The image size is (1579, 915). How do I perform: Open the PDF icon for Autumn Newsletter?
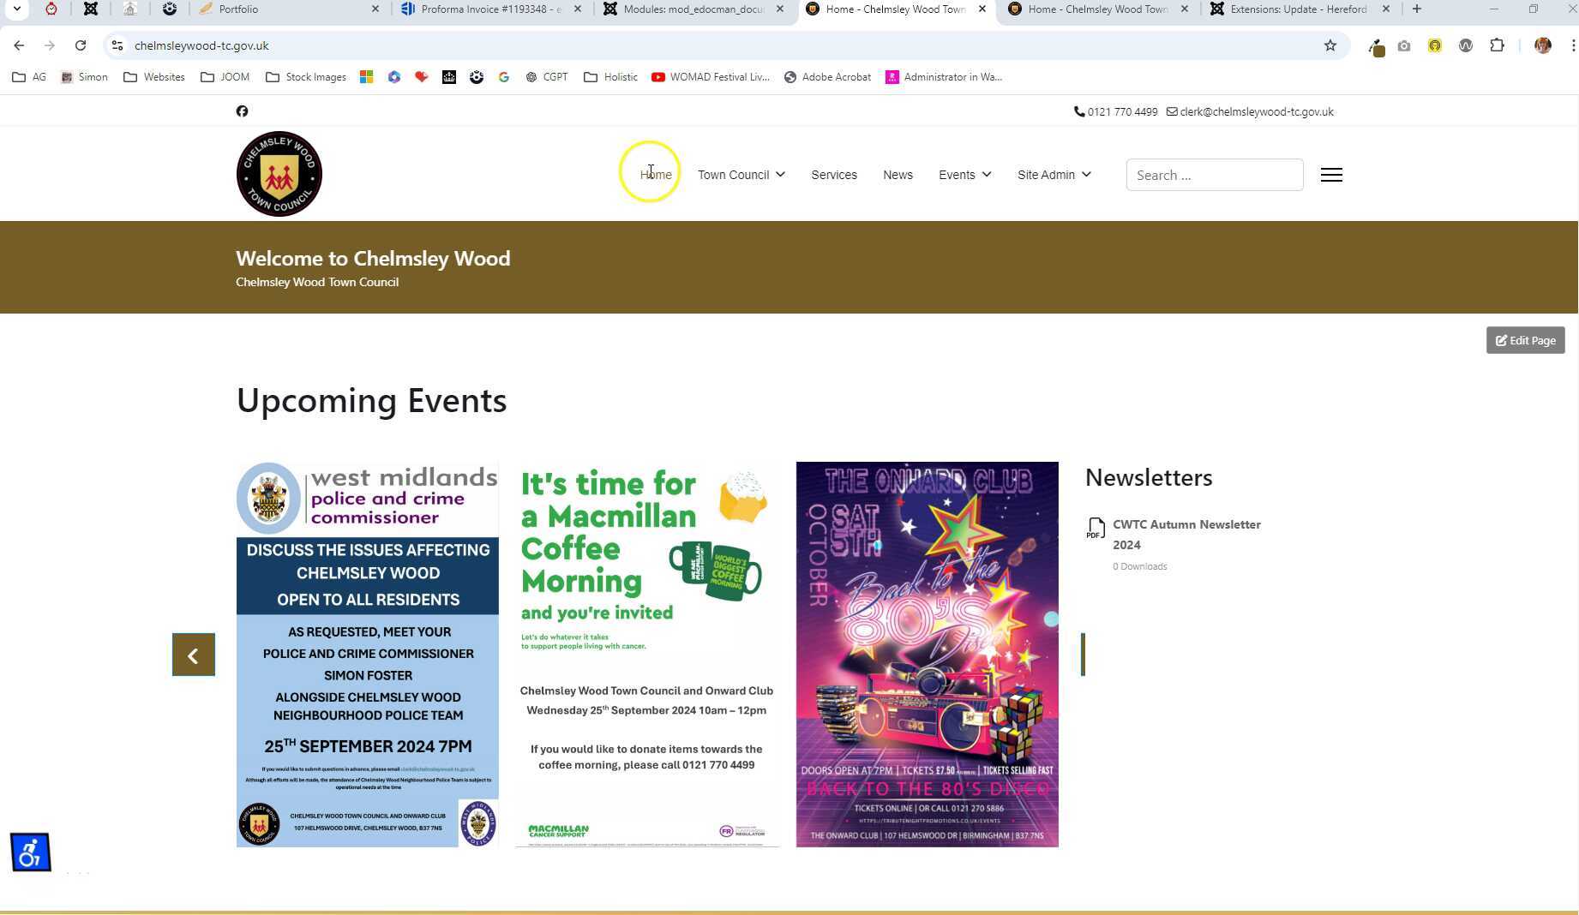[1096, 529]
